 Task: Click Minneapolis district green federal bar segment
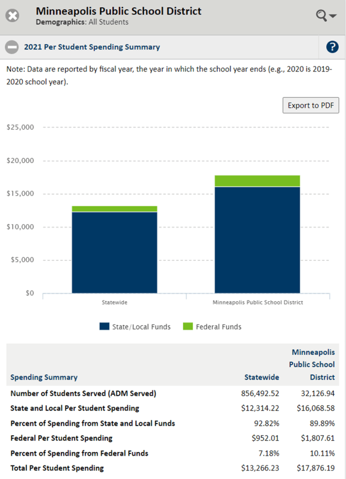click(257, 181)
